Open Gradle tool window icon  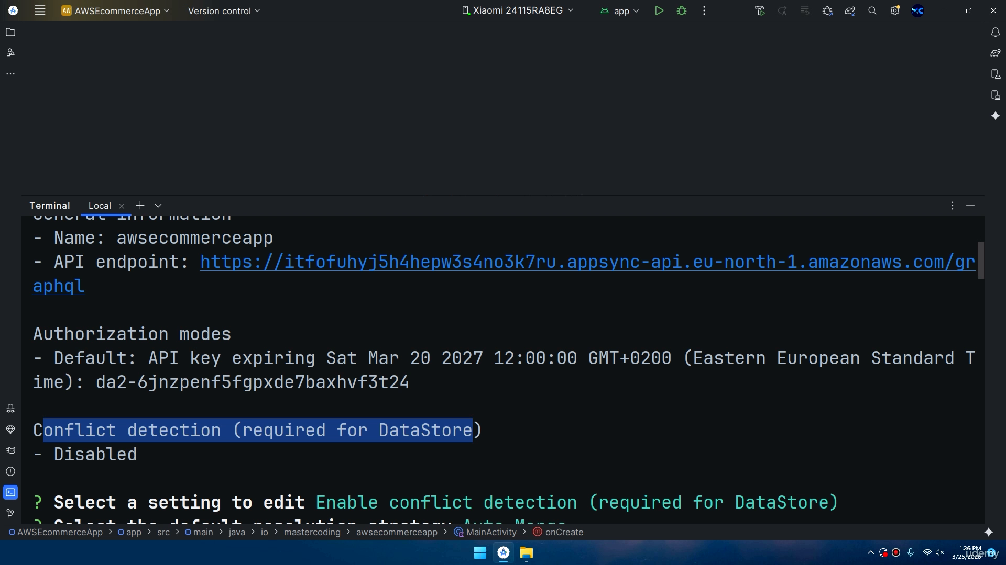(x=996, y=53)
